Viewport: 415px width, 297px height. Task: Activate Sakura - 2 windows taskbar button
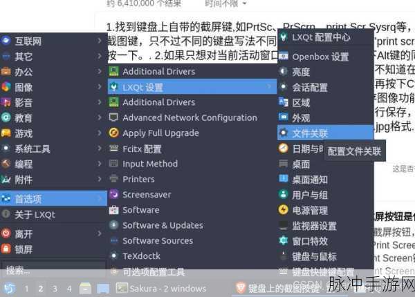(161, 288)
